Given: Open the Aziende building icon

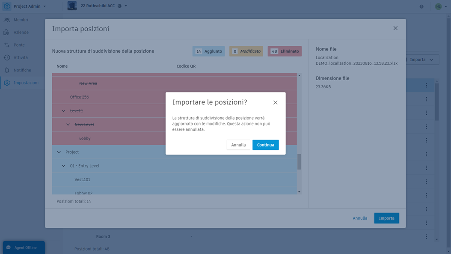Looking at the screenshot, I should point(6,32).
